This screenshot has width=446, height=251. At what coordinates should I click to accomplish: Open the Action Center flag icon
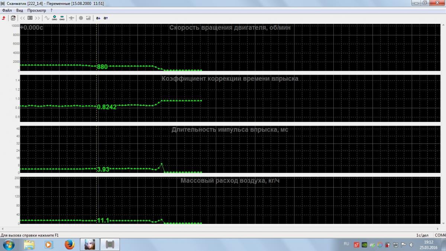(403, 245)
